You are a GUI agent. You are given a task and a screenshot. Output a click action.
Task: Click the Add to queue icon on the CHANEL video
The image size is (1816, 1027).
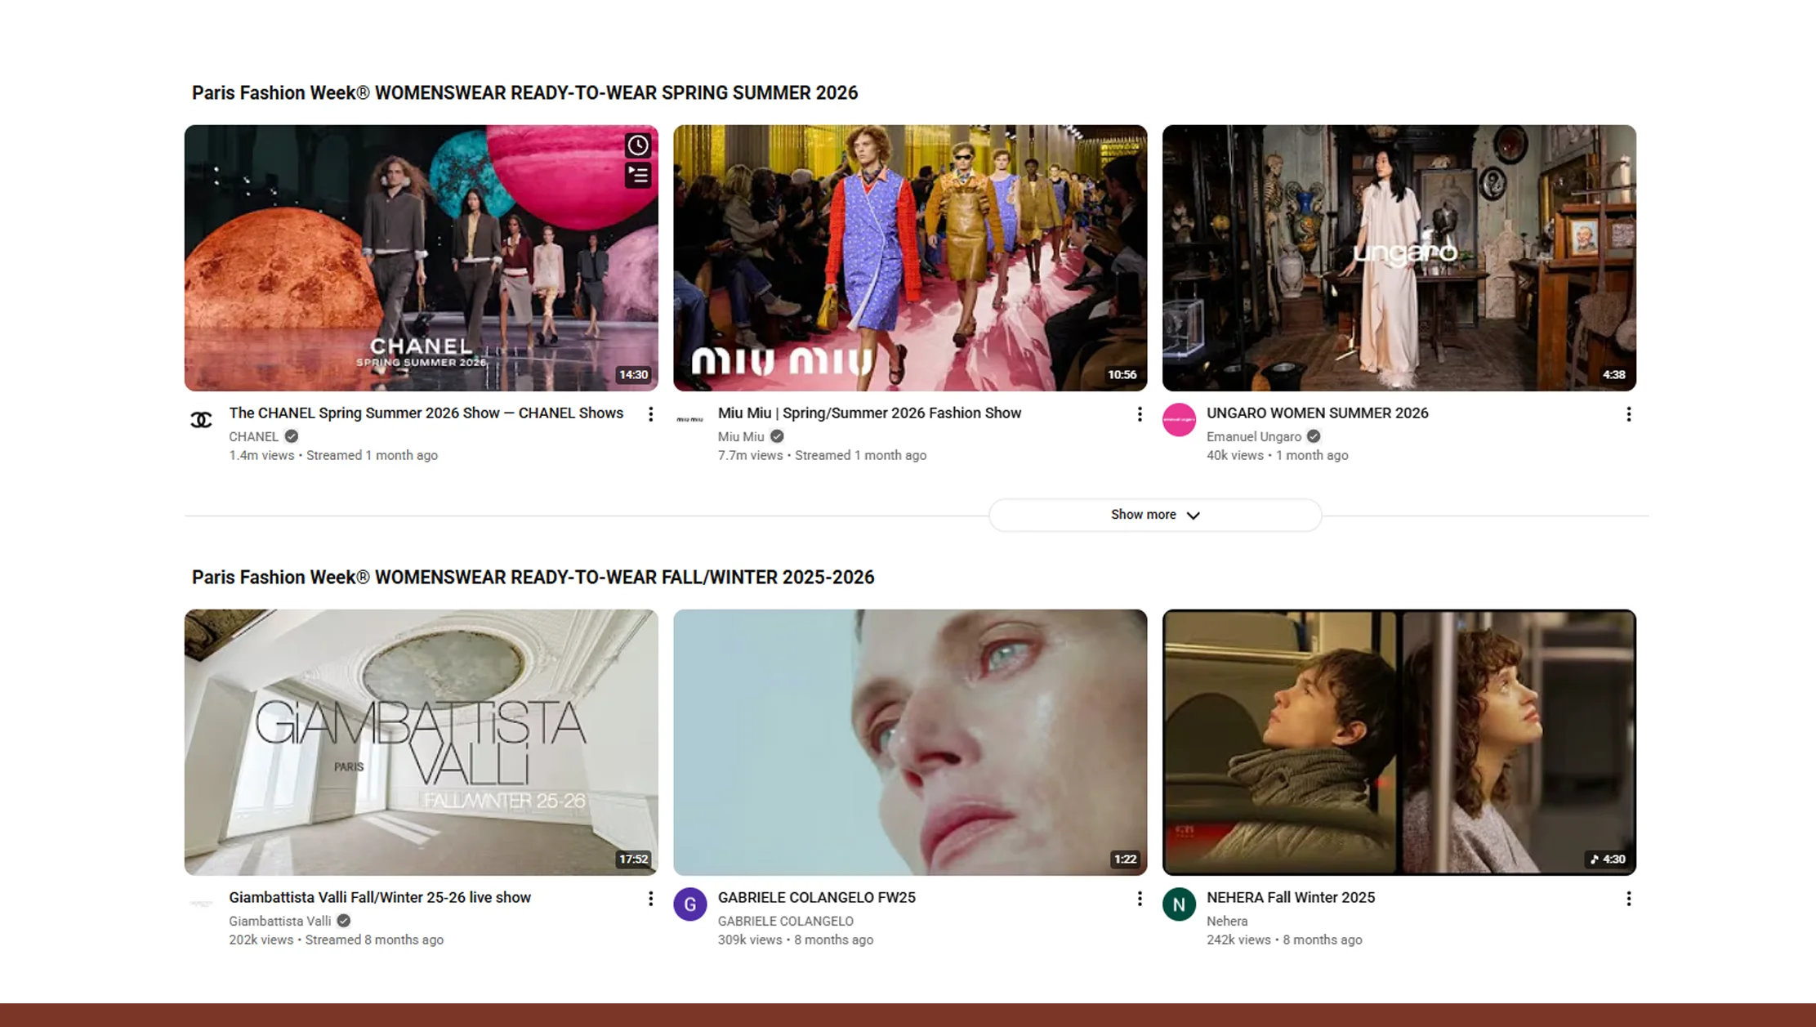click(x=638, y=174)
